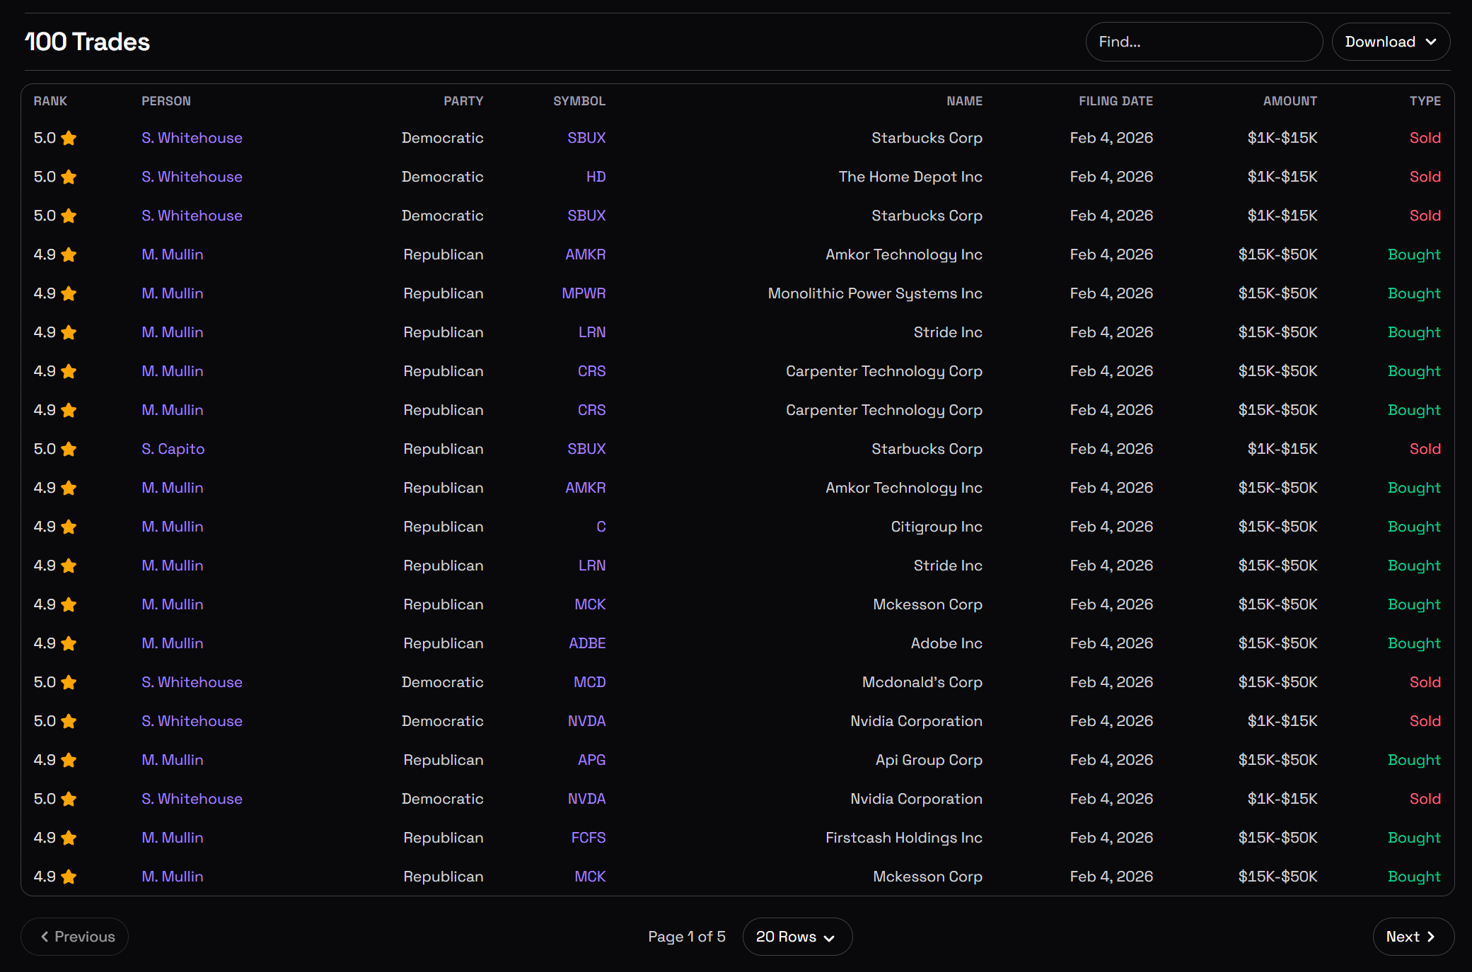Open the Download dropdown

point(1391,42)
